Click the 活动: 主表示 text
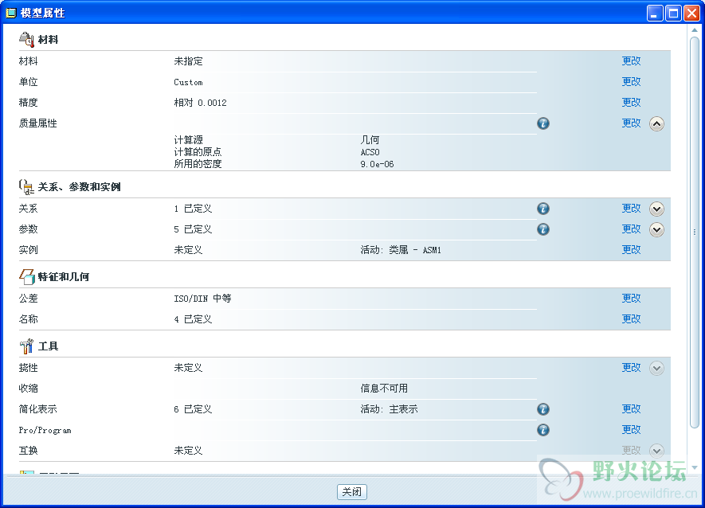 [389, 409]
